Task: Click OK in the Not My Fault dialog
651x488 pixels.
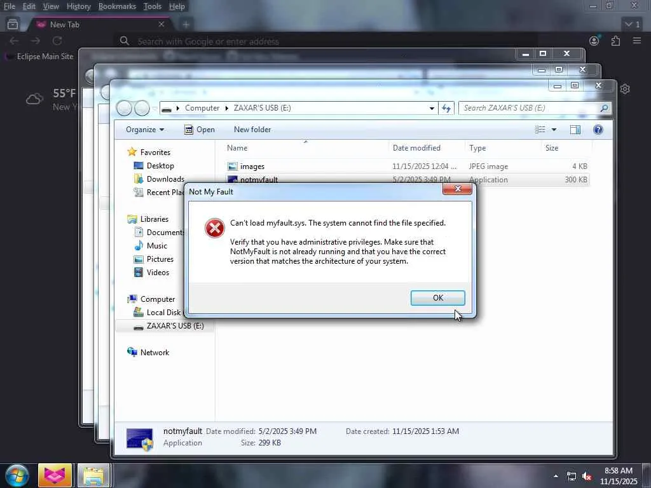Action: tap(437, 298)
